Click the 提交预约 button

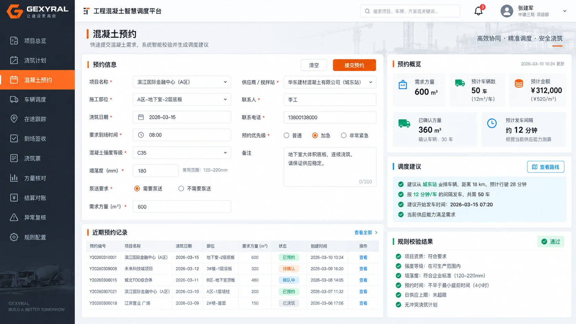354,65
